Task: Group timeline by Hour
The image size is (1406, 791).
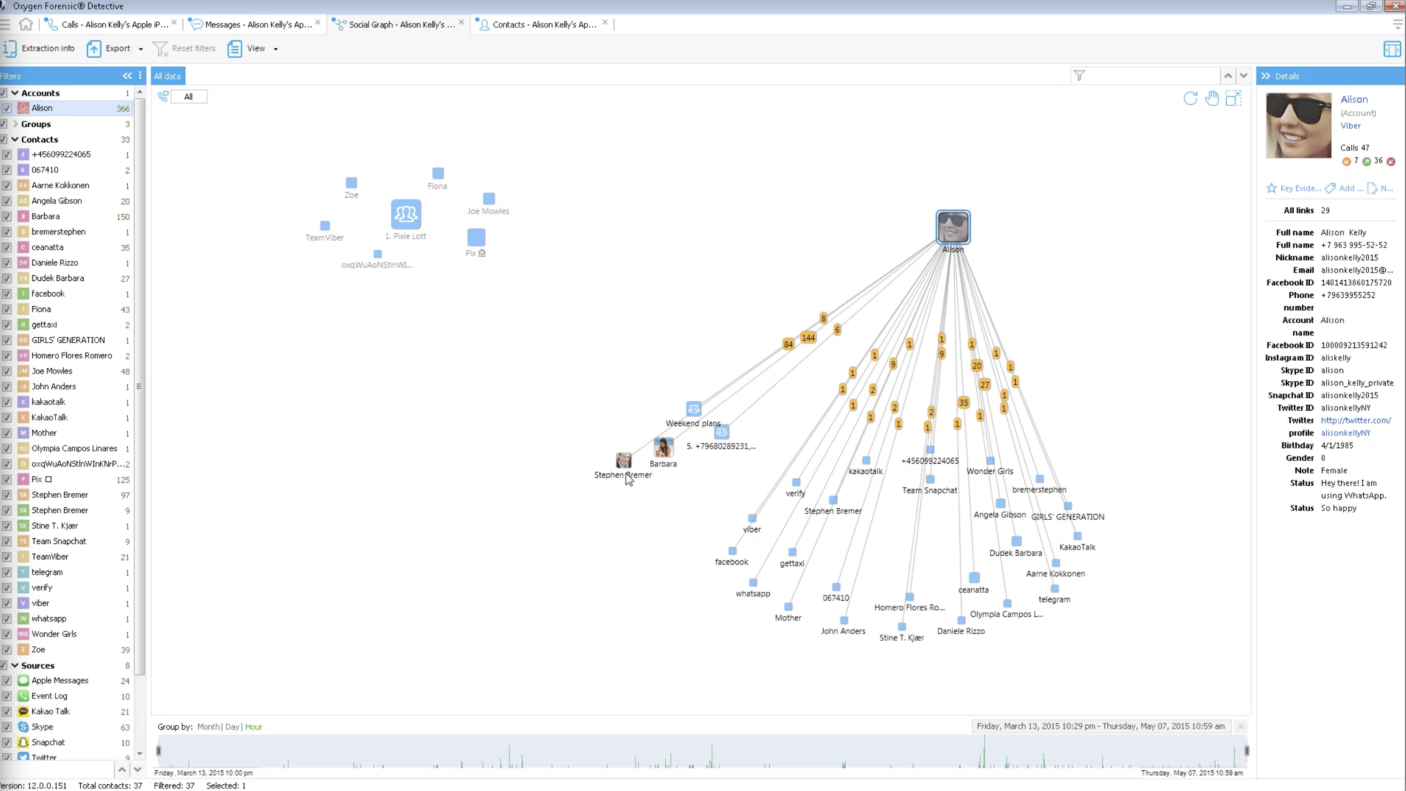Action: (253, 727)
